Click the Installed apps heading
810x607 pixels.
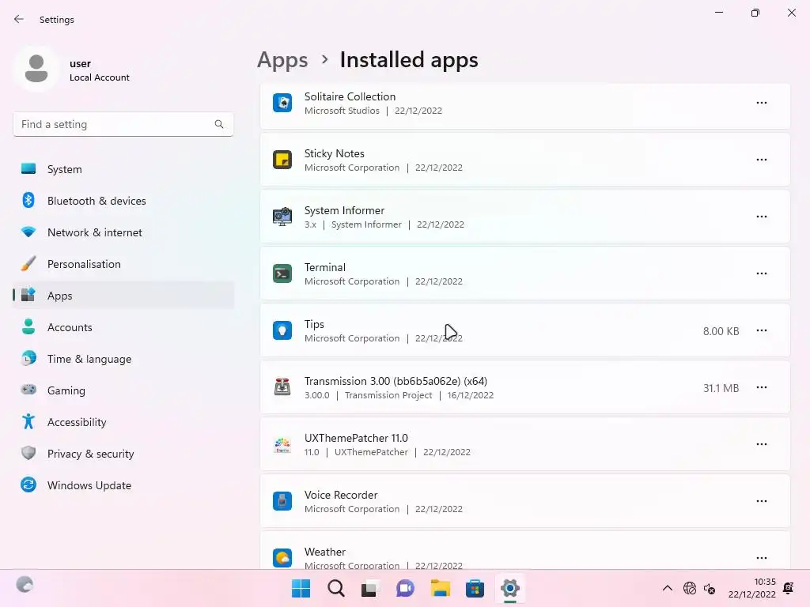409,60
